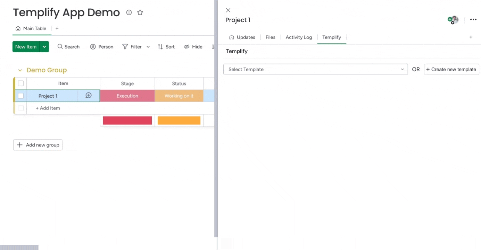This screenshot has width=481, height=250.
Task: Tick the checkbox on the Add Item row
Action: [21, 108]
